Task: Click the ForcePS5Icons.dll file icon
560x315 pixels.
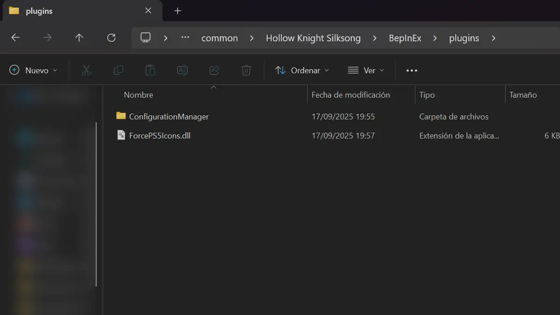Action: pos(121,135)
